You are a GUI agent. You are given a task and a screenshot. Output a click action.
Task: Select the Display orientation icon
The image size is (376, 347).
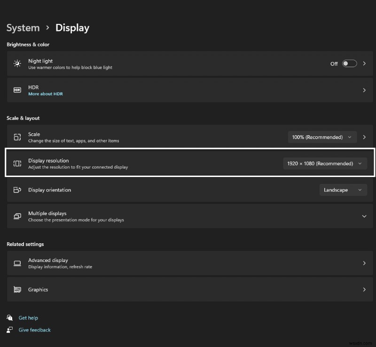tap(17, 190)
